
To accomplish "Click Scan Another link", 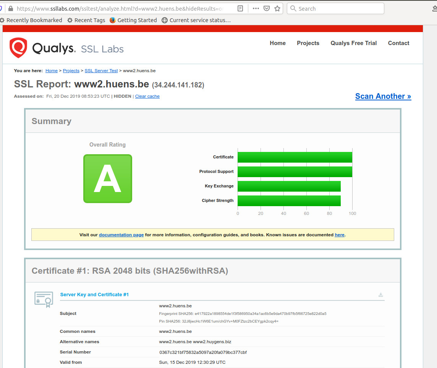I will [x=383, y=96].
